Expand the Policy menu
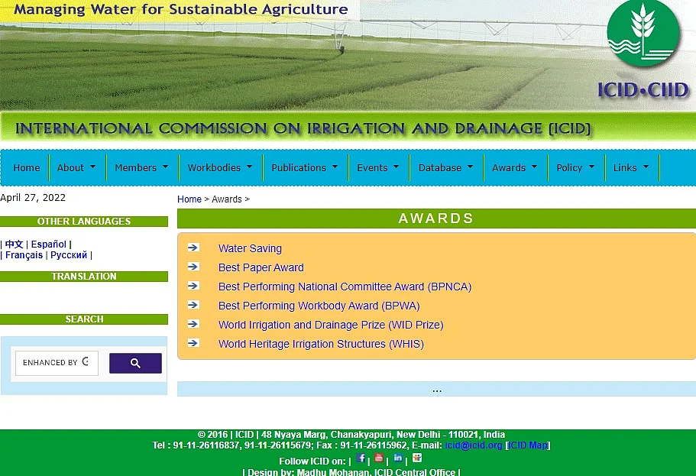This screenshot has width=696, height=476. click(575, 168)
